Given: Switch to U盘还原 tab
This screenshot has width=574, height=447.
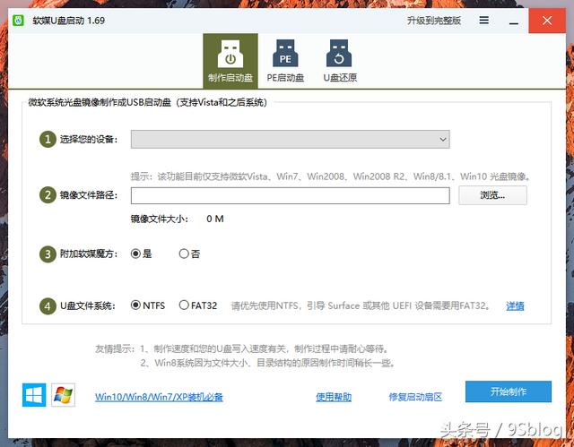Looking at the screenshot, I should (340, 61).
